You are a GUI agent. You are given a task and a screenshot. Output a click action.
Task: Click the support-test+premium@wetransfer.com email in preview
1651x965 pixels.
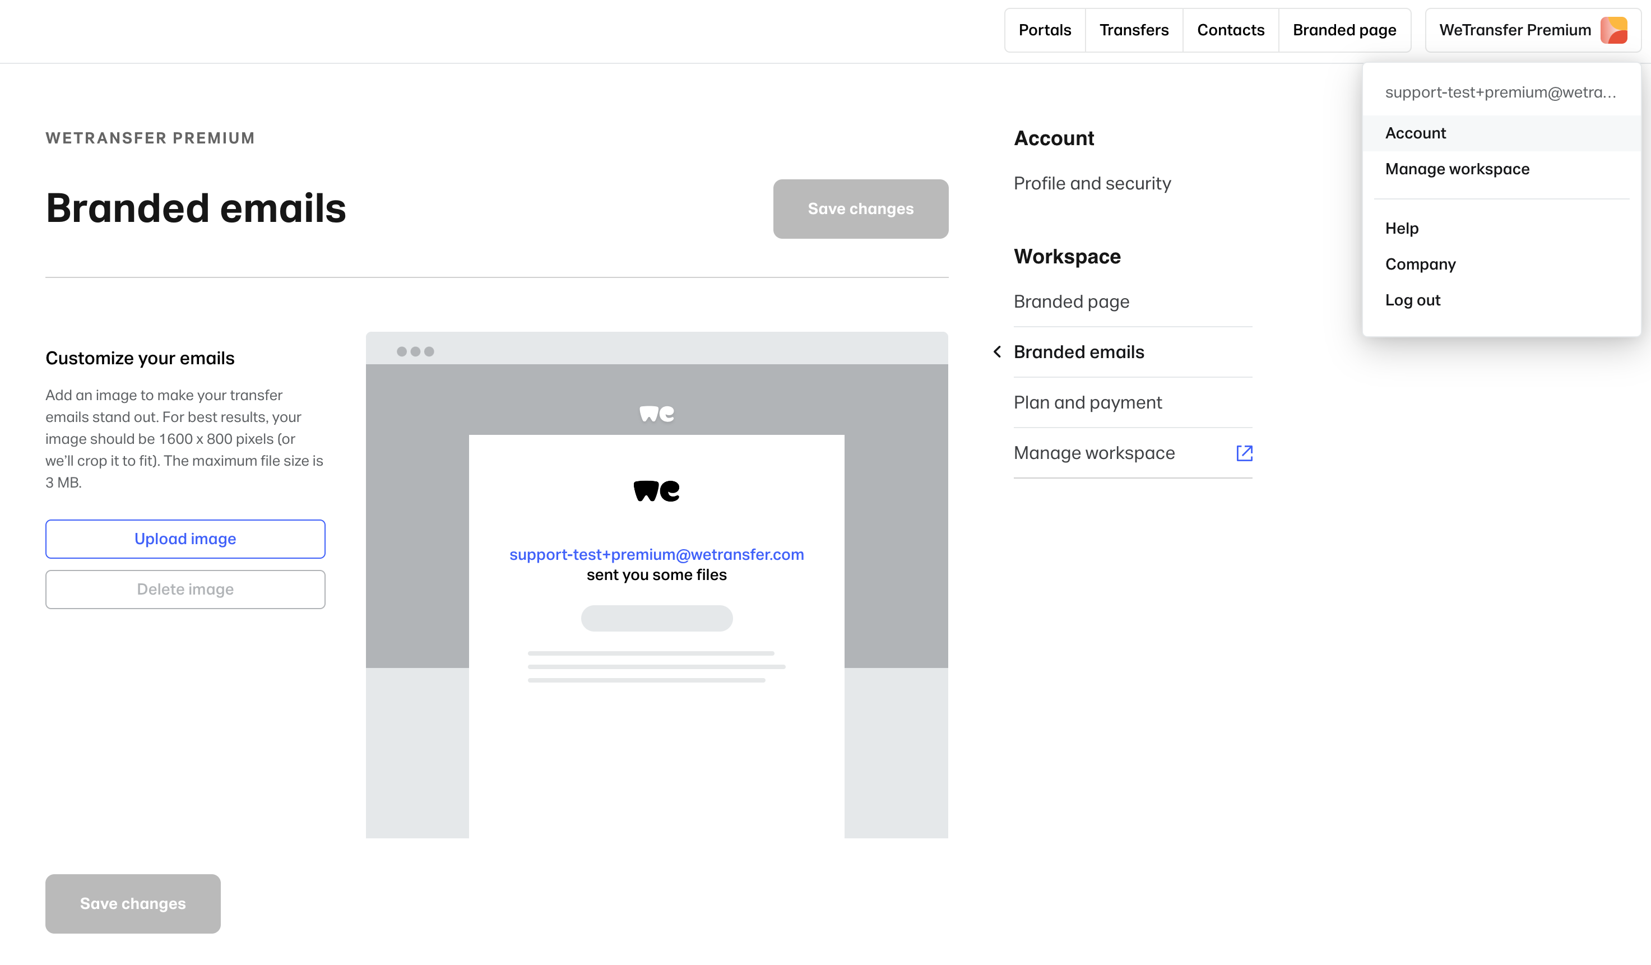tap(656, 555)
